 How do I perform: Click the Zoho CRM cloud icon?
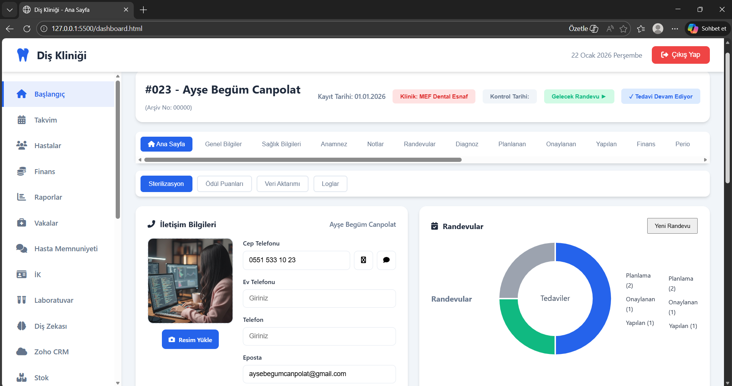click(x=22, y=352)
